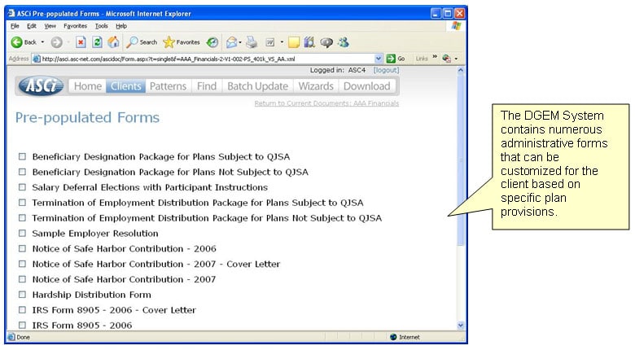Click the ASCi logo
The height and width of the screenshot is (350, 635).
coord(41,86)
